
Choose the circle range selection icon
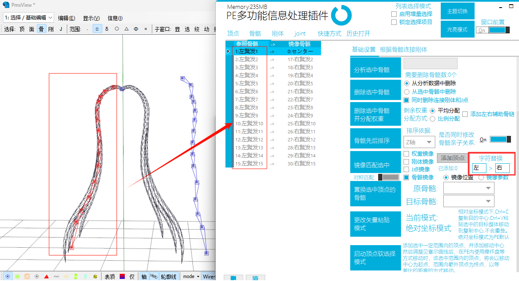(116, 29)
